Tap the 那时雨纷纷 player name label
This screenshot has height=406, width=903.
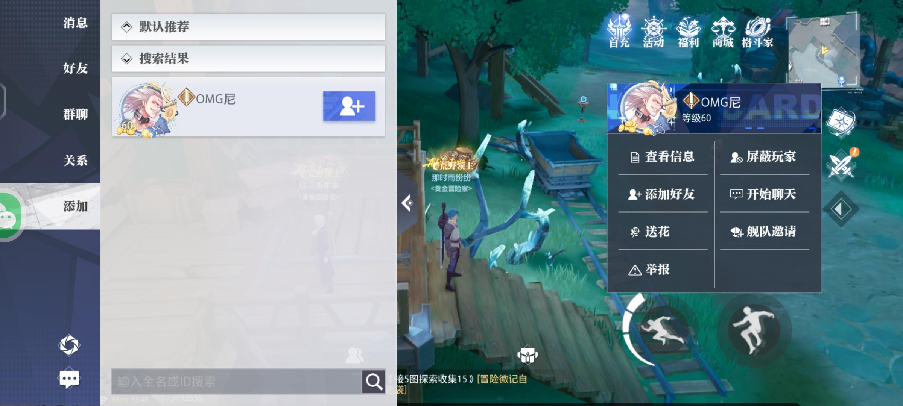(451, 177)
